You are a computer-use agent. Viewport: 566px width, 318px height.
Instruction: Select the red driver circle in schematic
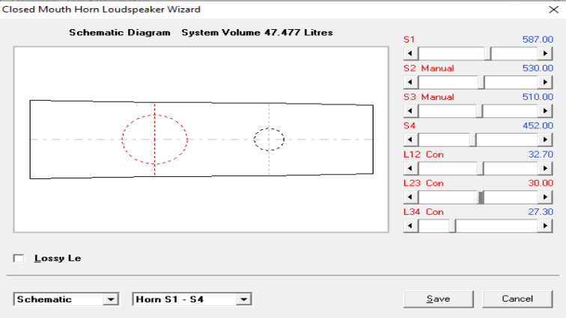pos(154,140)
